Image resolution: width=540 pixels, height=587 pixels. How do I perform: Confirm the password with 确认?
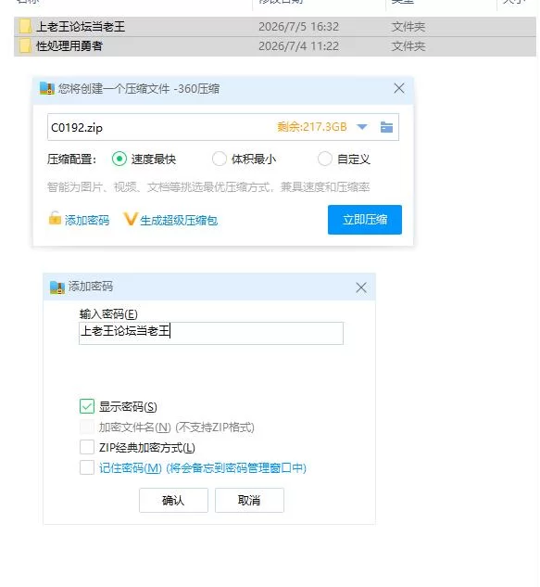[x=173, y=500]
